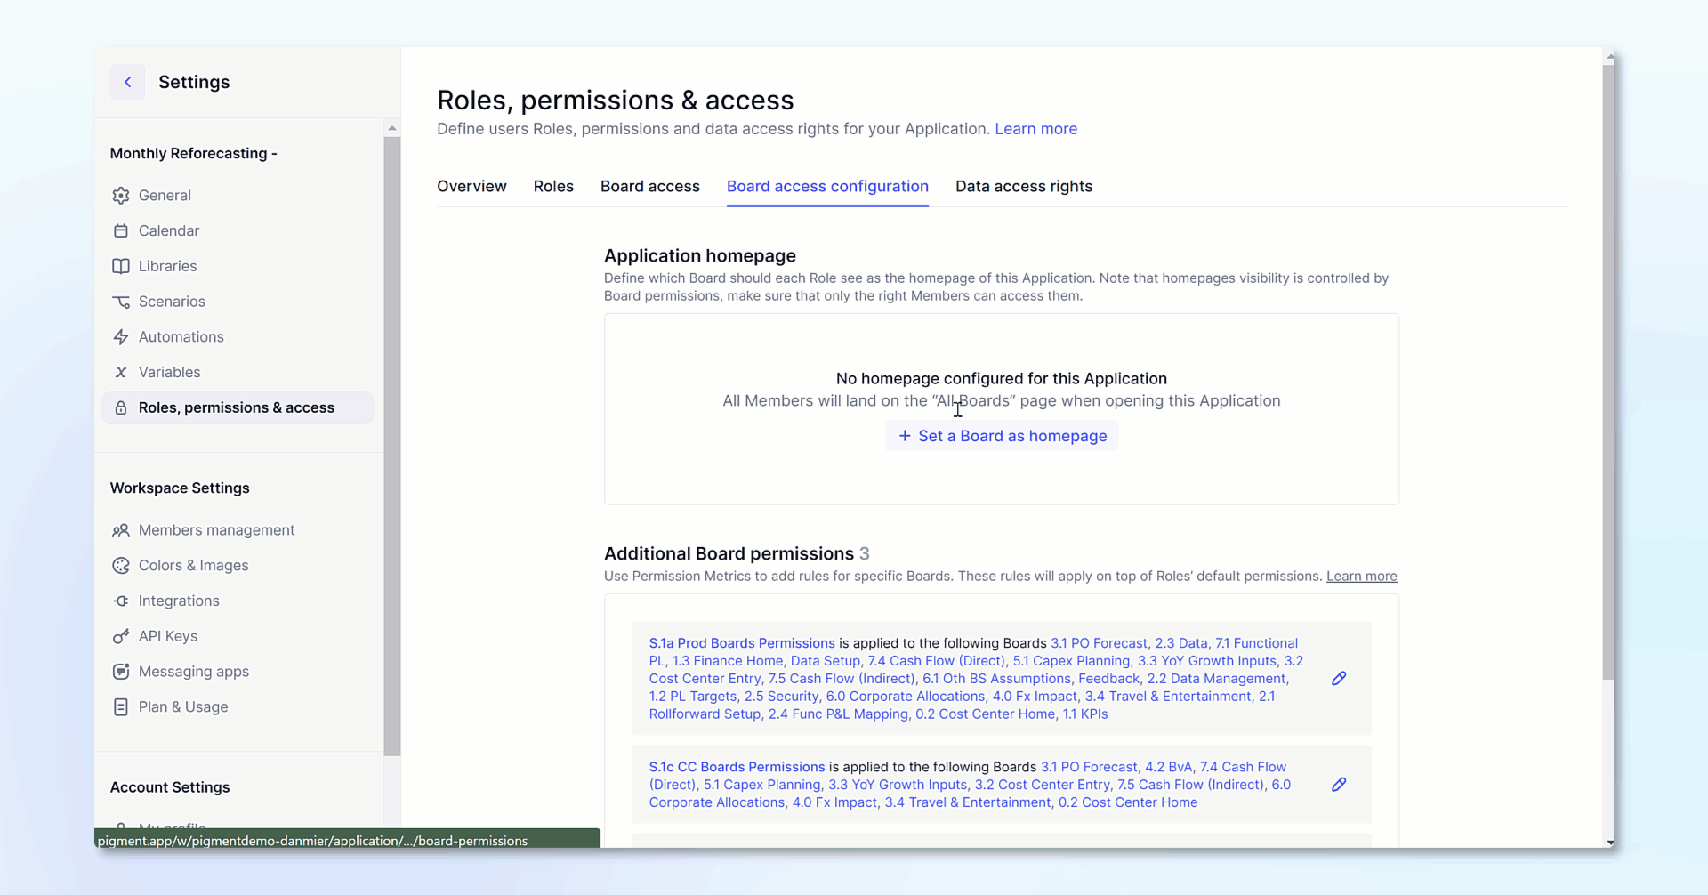Open Calendar settings
The image size is (1708, 895).
pyautogui.click(x=238, y=231)
